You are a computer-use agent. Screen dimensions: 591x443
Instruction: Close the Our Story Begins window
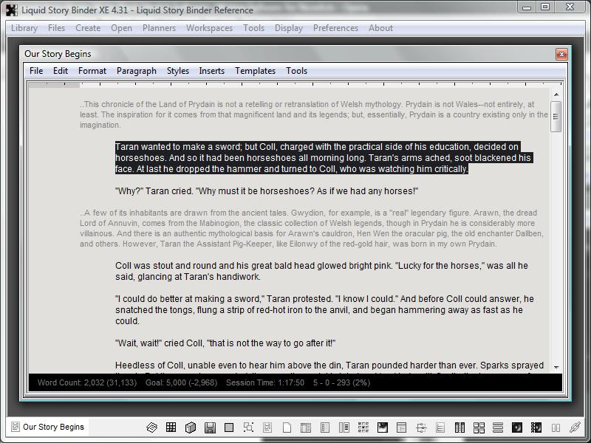(x=561, y=54)
